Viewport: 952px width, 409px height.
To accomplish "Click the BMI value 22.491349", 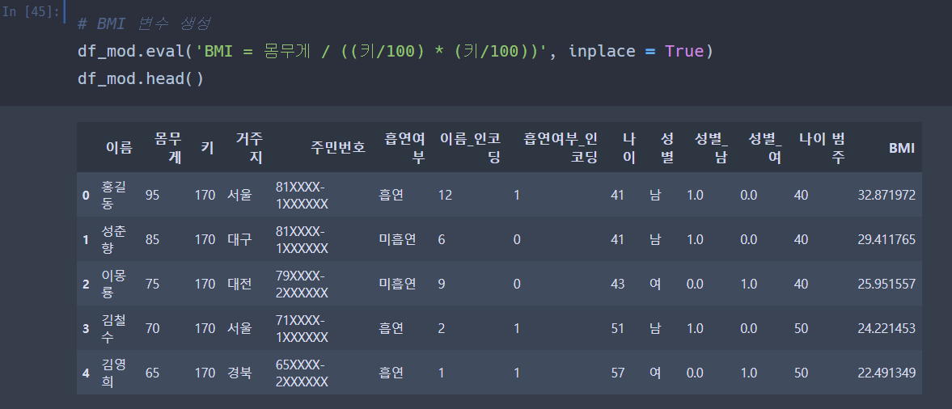I will [x=886, y=373].
